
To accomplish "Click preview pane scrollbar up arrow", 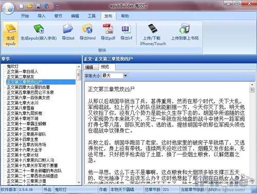I will point(252,85).
